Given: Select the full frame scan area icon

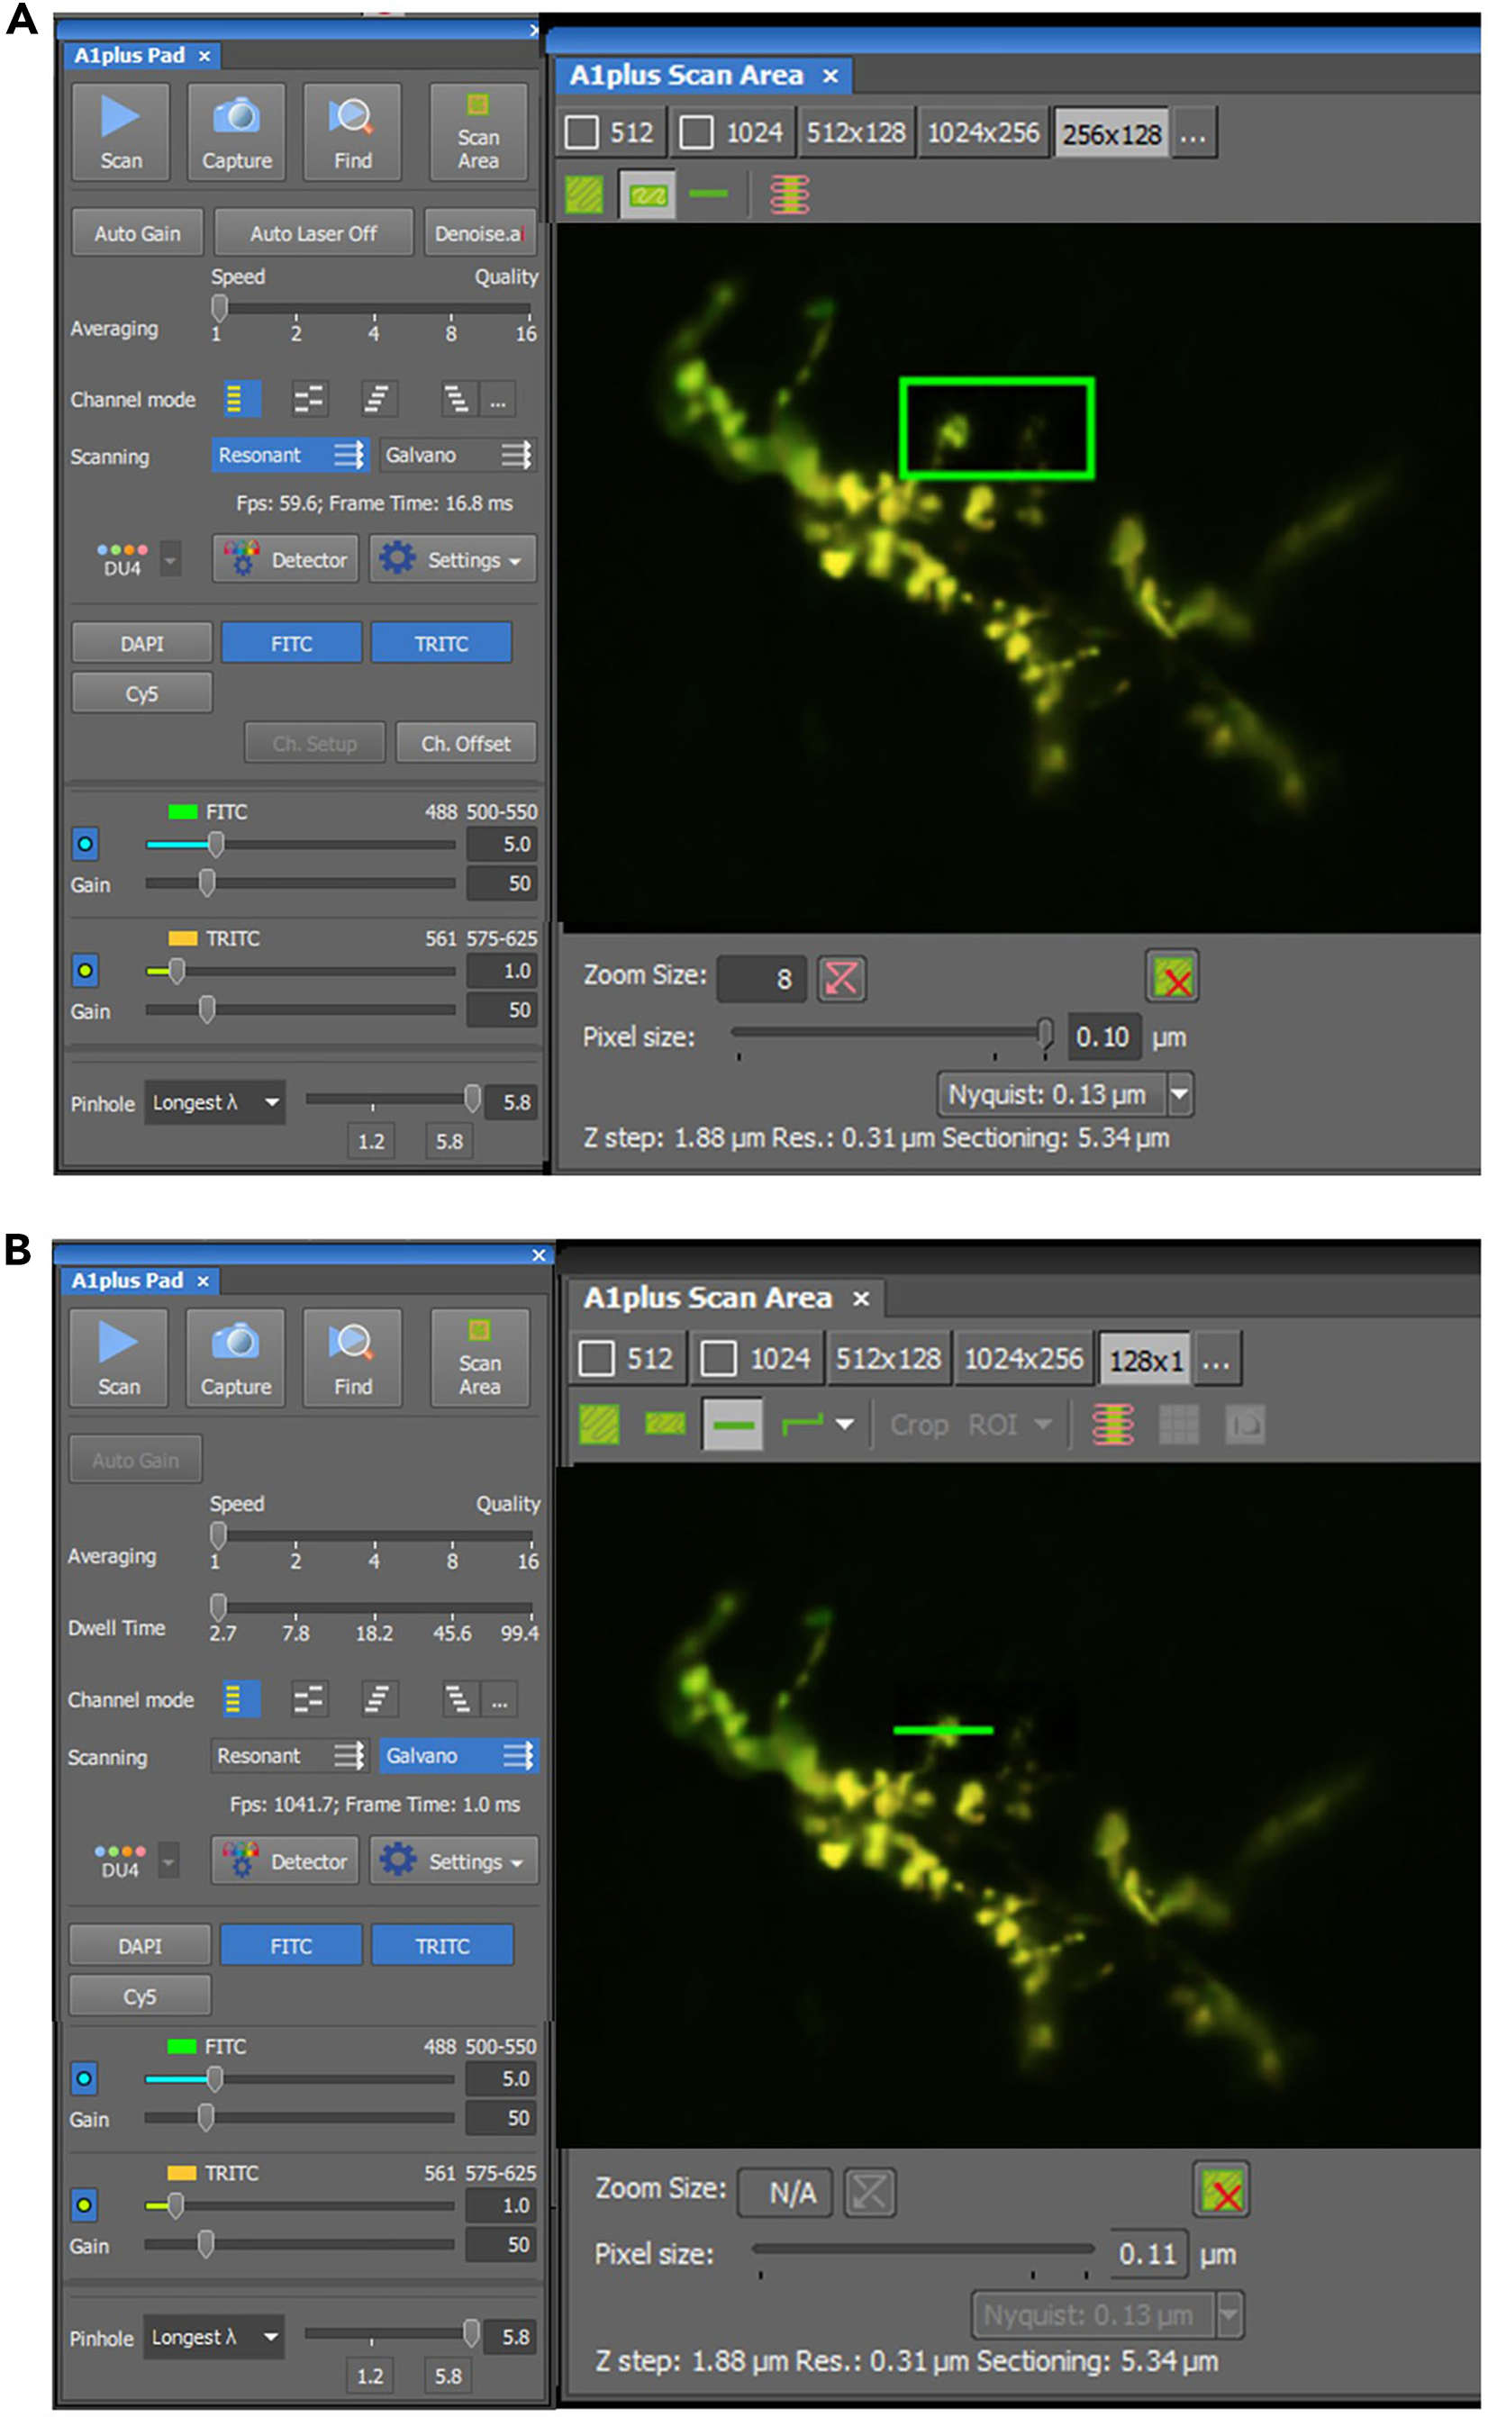Looking at the screenshot, I should [x=585, y=193].
